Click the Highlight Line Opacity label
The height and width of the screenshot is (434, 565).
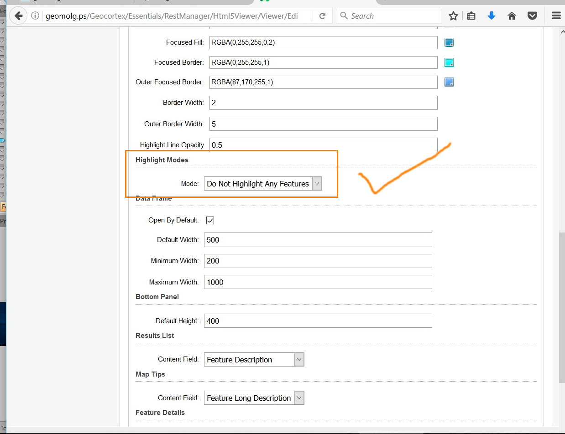point(172,145)
